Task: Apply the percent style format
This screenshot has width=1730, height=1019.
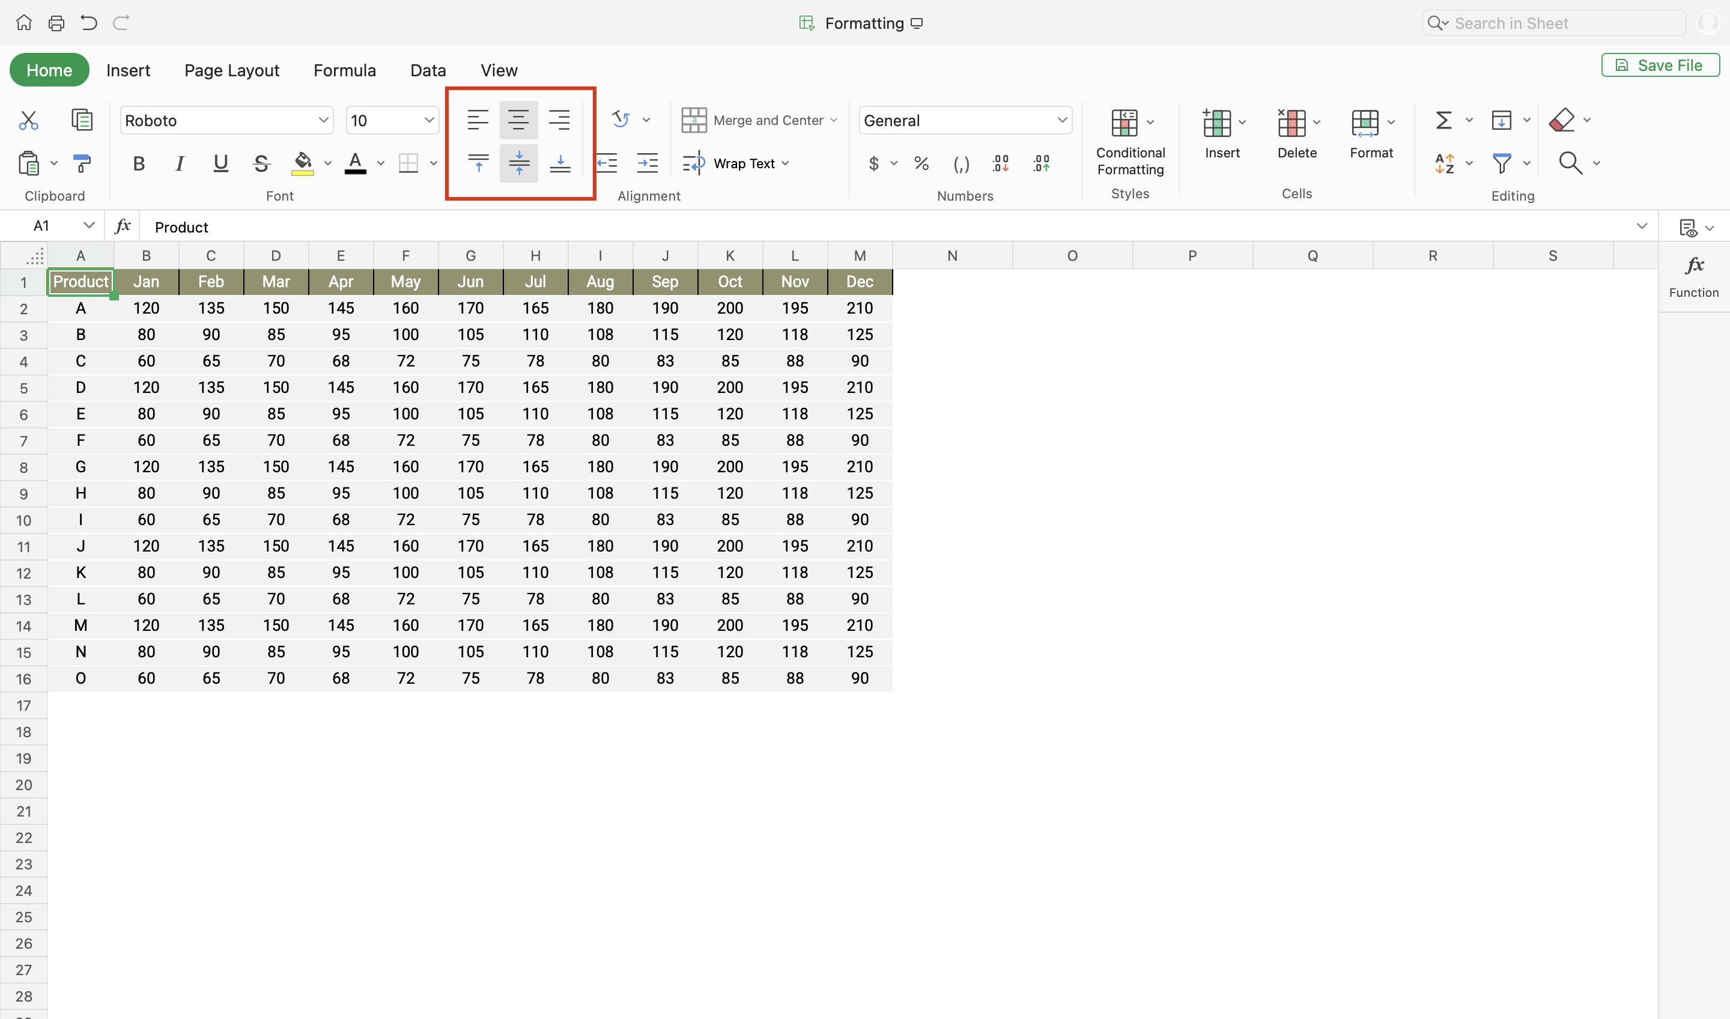Action: coord(921,163)
